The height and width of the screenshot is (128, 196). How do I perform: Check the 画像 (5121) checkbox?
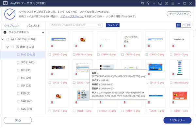click(13, 47)
